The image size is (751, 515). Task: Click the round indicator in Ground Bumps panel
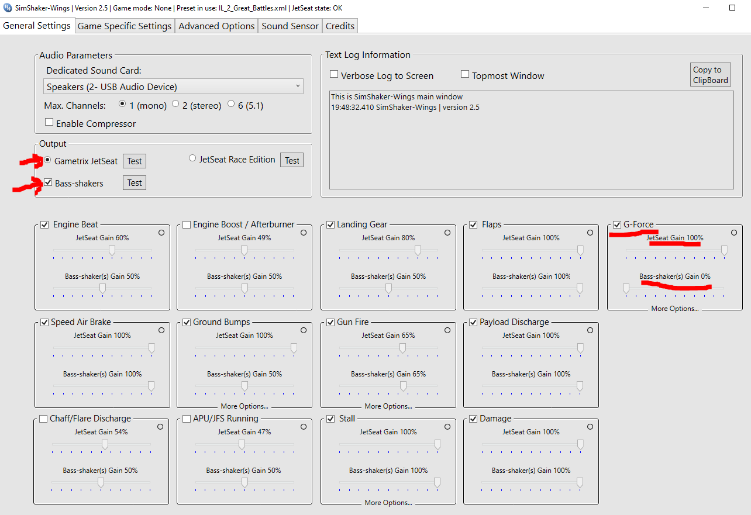pyautogui.click(x=304, y=330)
